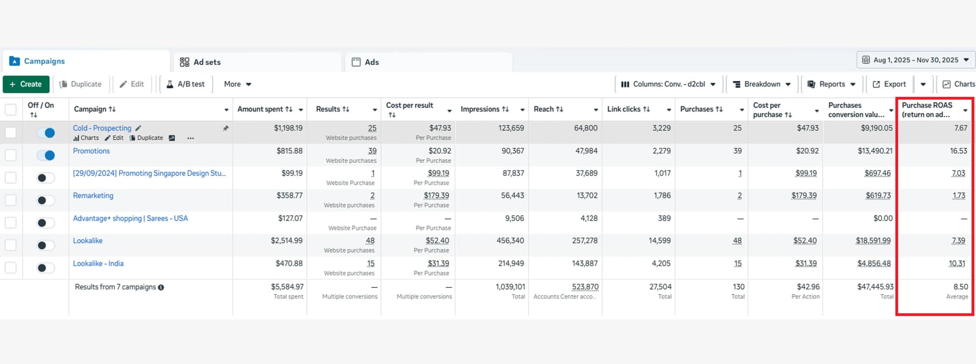Pin the Cold - Prospecting campaign row

point(225,128)
